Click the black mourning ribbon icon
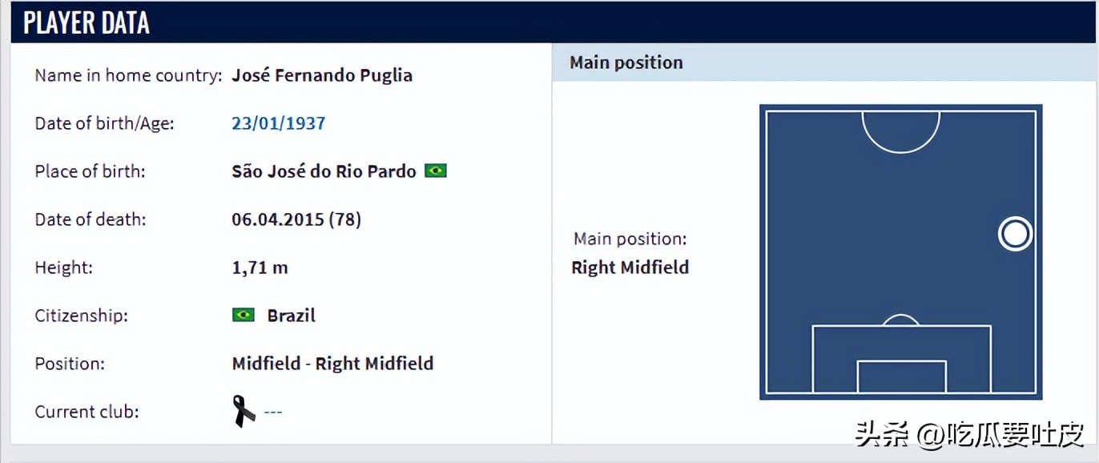1099x463 pixels. click(244, 411)
